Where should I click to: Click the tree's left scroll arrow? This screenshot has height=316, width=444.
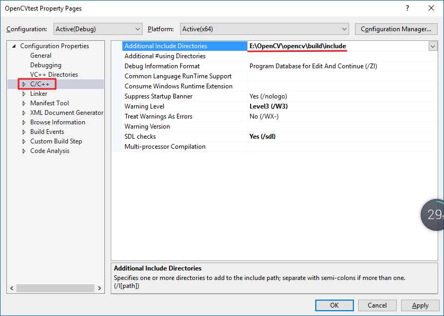[12, 288]
